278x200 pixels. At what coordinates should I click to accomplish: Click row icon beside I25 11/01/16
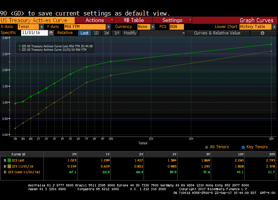5,166
